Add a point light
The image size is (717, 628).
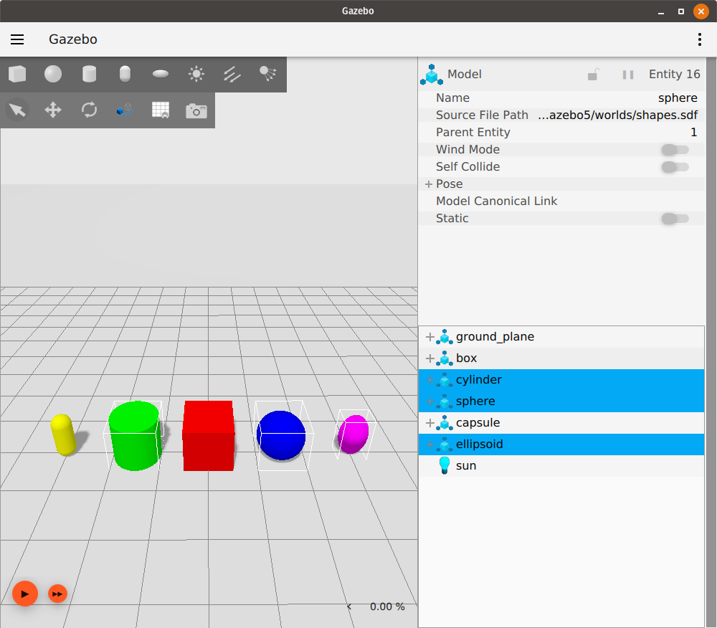pyautogui.click(x=196, y=74)
